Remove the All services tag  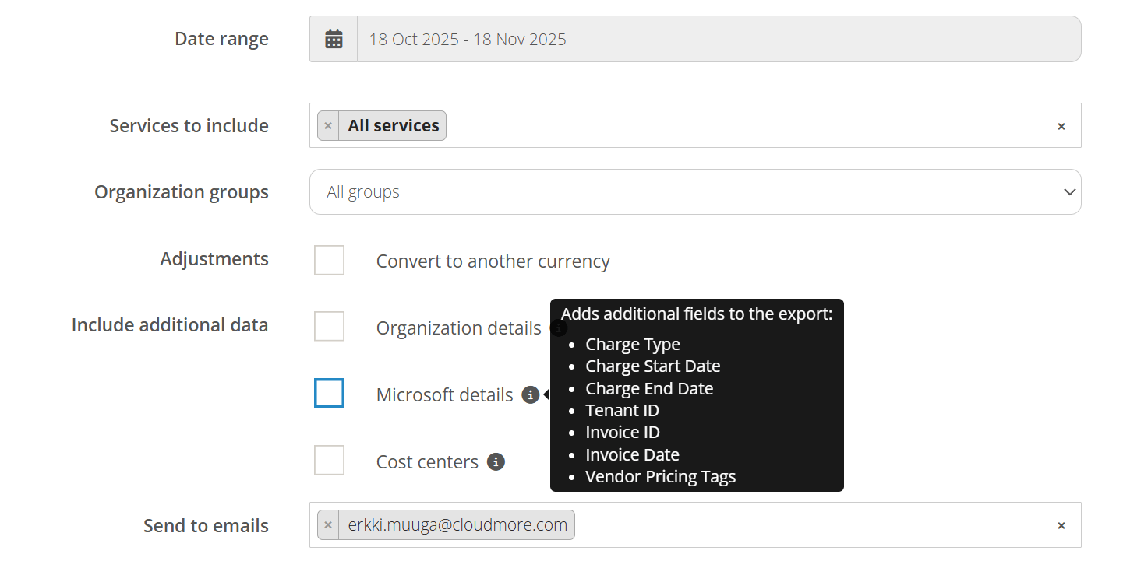pos(327,125)
